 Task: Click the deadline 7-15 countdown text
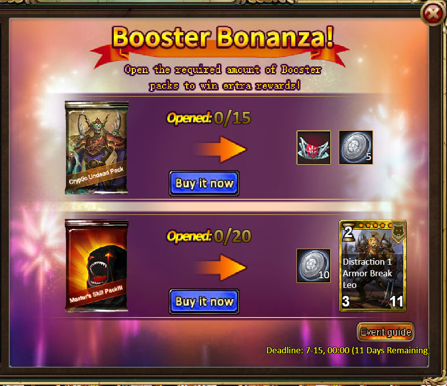347,350
